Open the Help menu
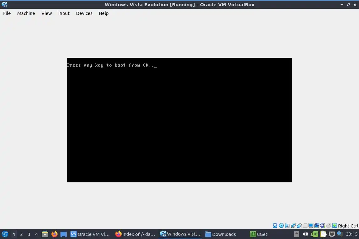This screenshot has height=239, width=359. pyautogui.click(x=103, y=13)
